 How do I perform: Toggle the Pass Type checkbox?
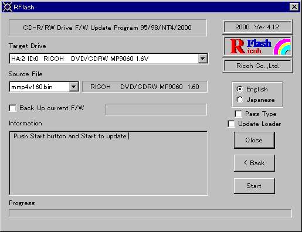(238, 114)
